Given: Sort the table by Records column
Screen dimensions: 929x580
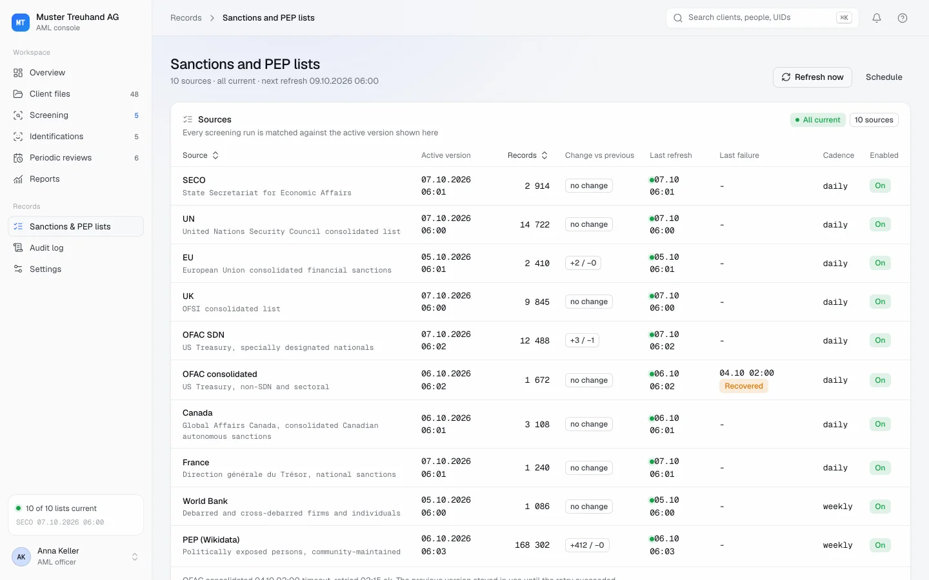Looking at the screenshot, I should point(528,155).
